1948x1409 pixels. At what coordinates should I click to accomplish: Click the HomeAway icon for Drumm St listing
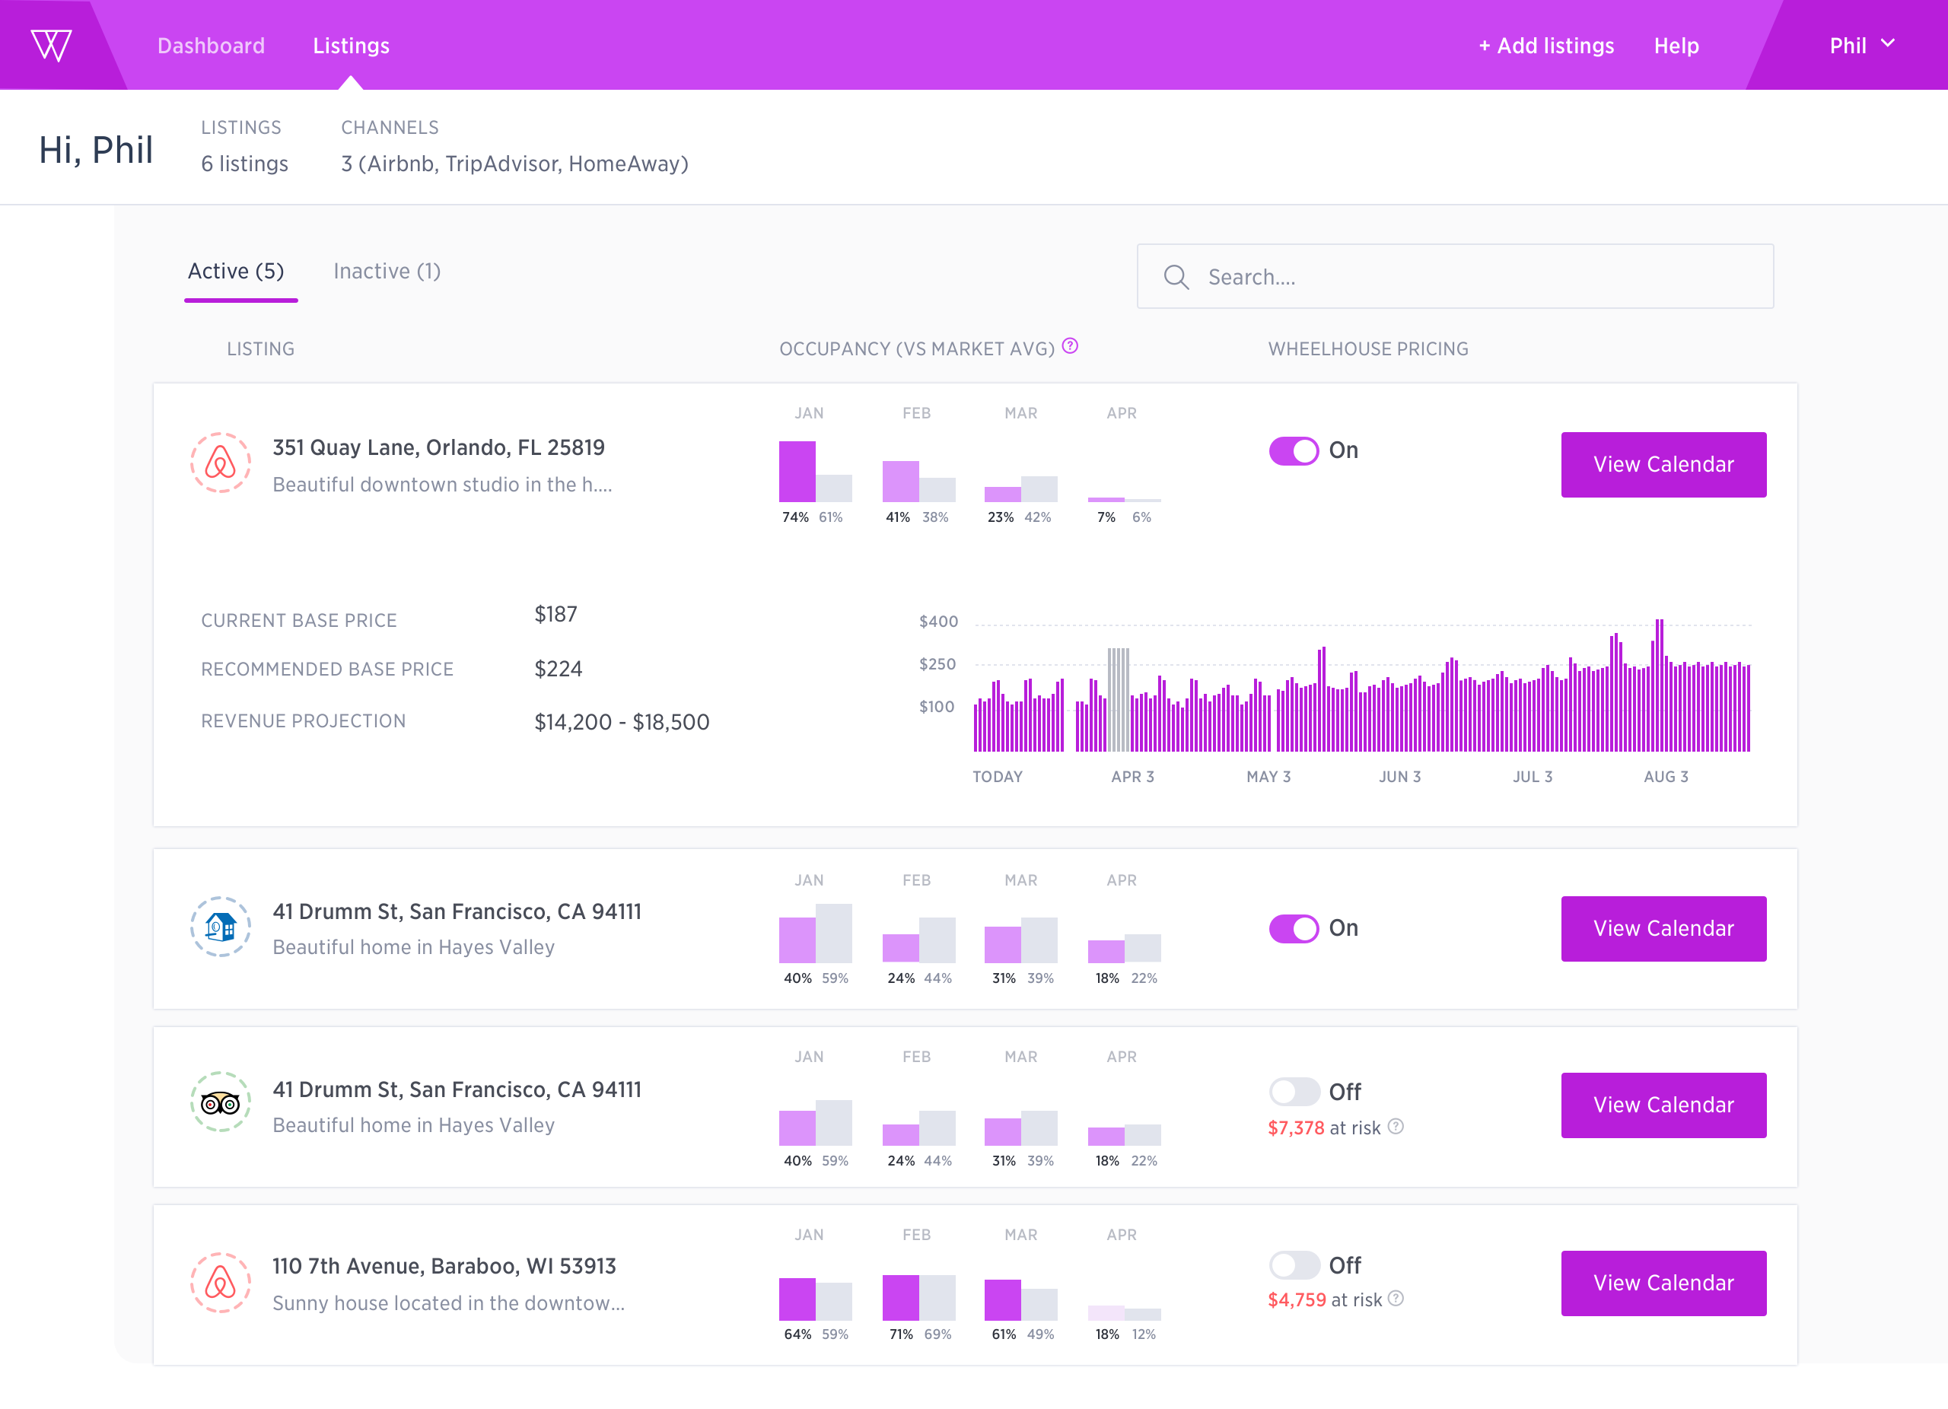point(220,927)
